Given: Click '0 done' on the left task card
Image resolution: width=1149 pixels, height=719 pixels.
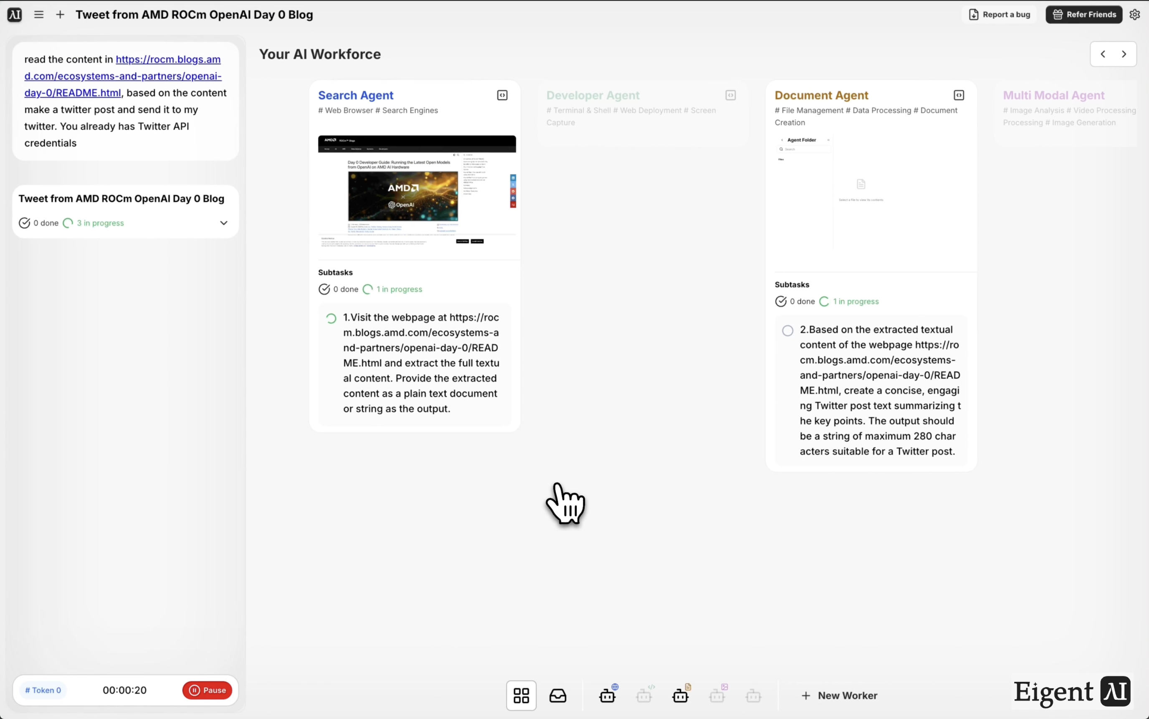Looking at the screenshot, I should 38,223.
